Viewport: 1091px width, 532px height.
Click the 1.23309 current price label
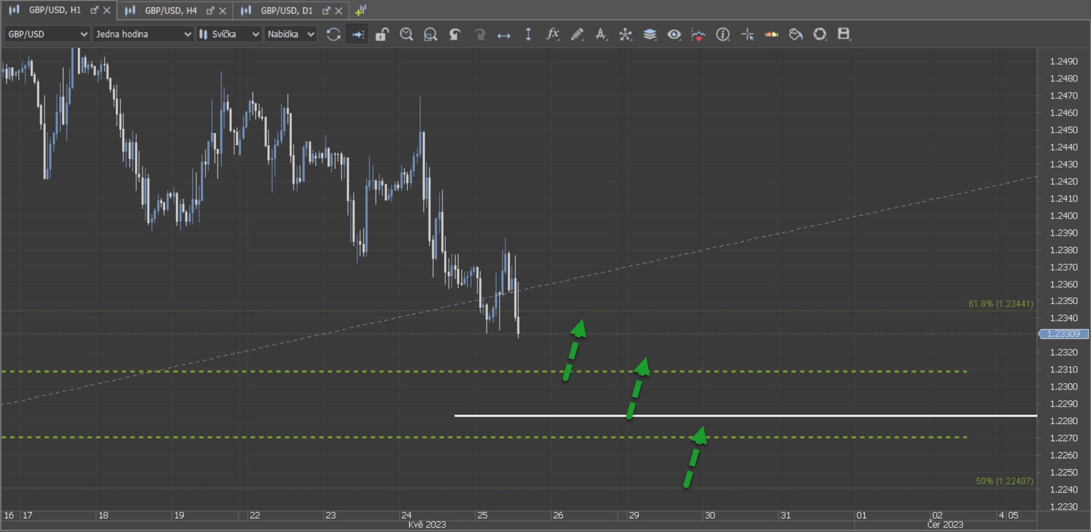pos(1064,334)
